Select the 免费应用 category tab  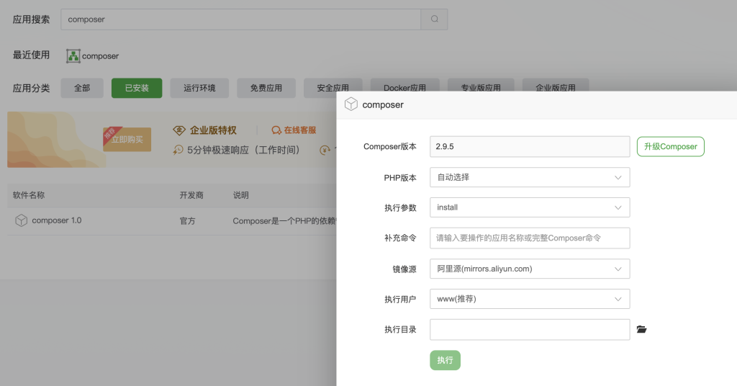266,88
